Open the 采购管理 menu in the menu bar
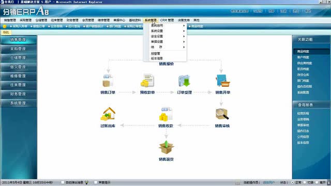 tap(25, 20)
